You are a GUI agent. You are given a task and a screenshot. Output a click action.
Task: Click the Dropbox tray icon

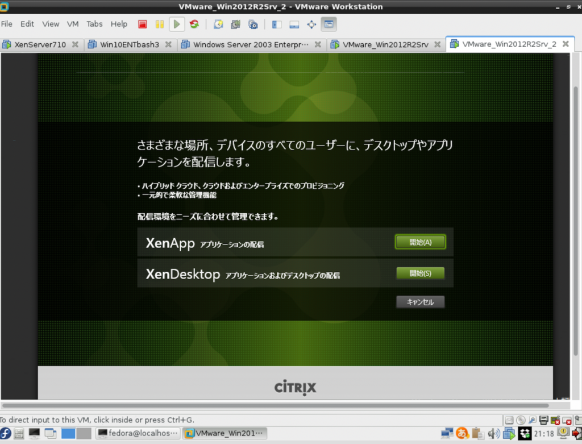525,433
